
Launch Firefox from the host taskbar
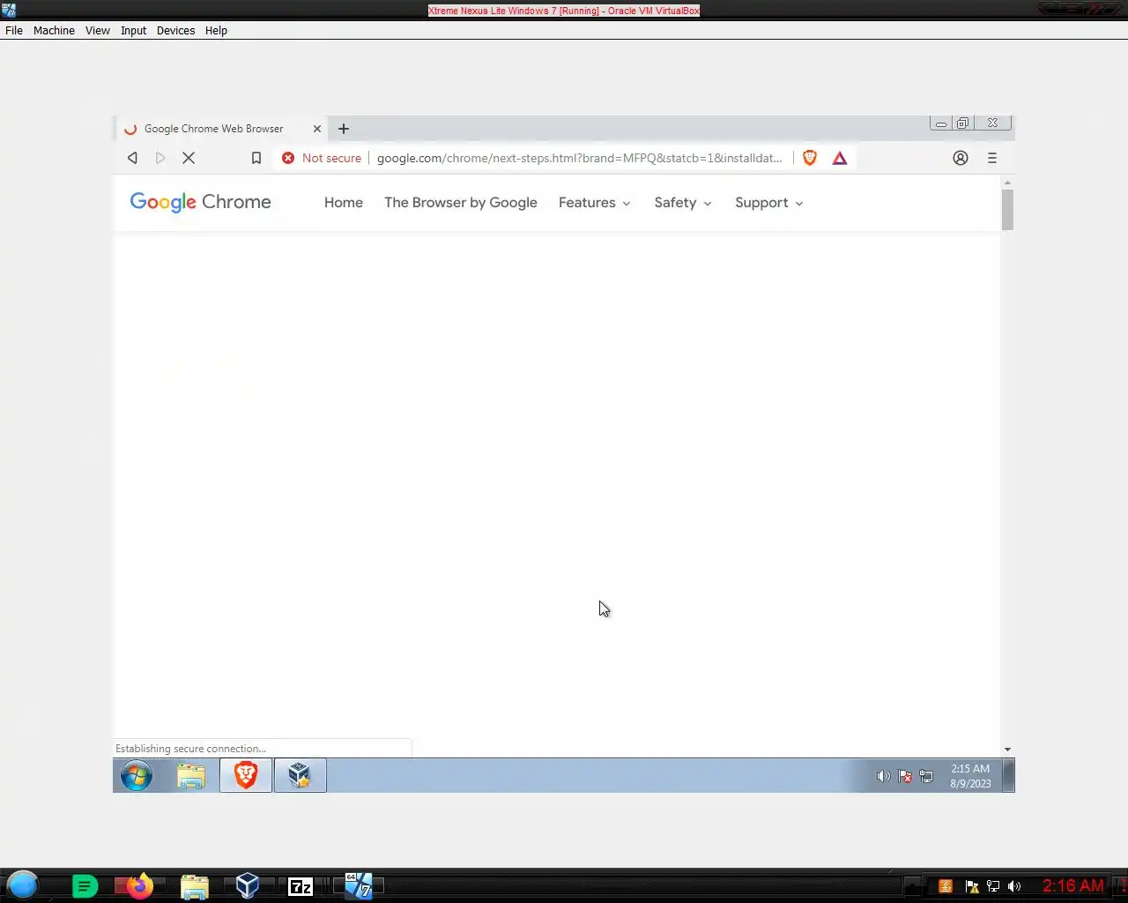point(139,885)
